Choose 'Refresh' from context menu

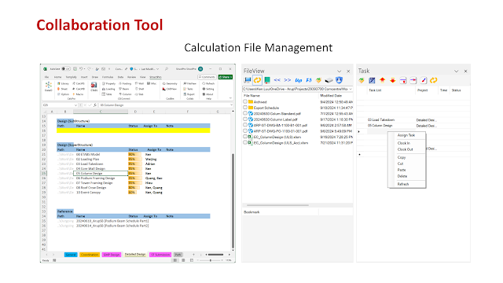click(x=403, y=184)
